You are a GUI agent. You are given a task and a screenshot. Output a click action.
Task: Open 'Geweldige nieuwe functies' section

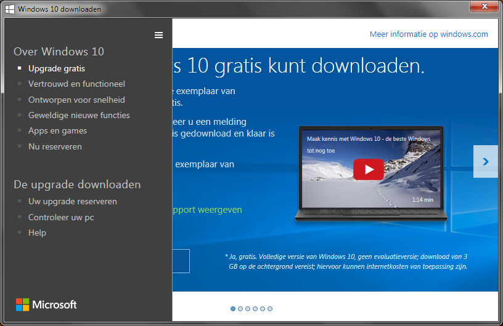(79, 115)
